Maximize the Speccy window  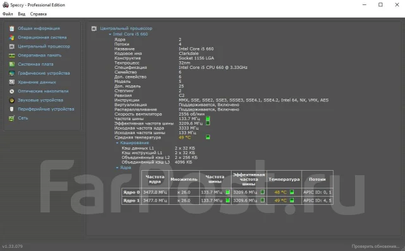[380, 4]
